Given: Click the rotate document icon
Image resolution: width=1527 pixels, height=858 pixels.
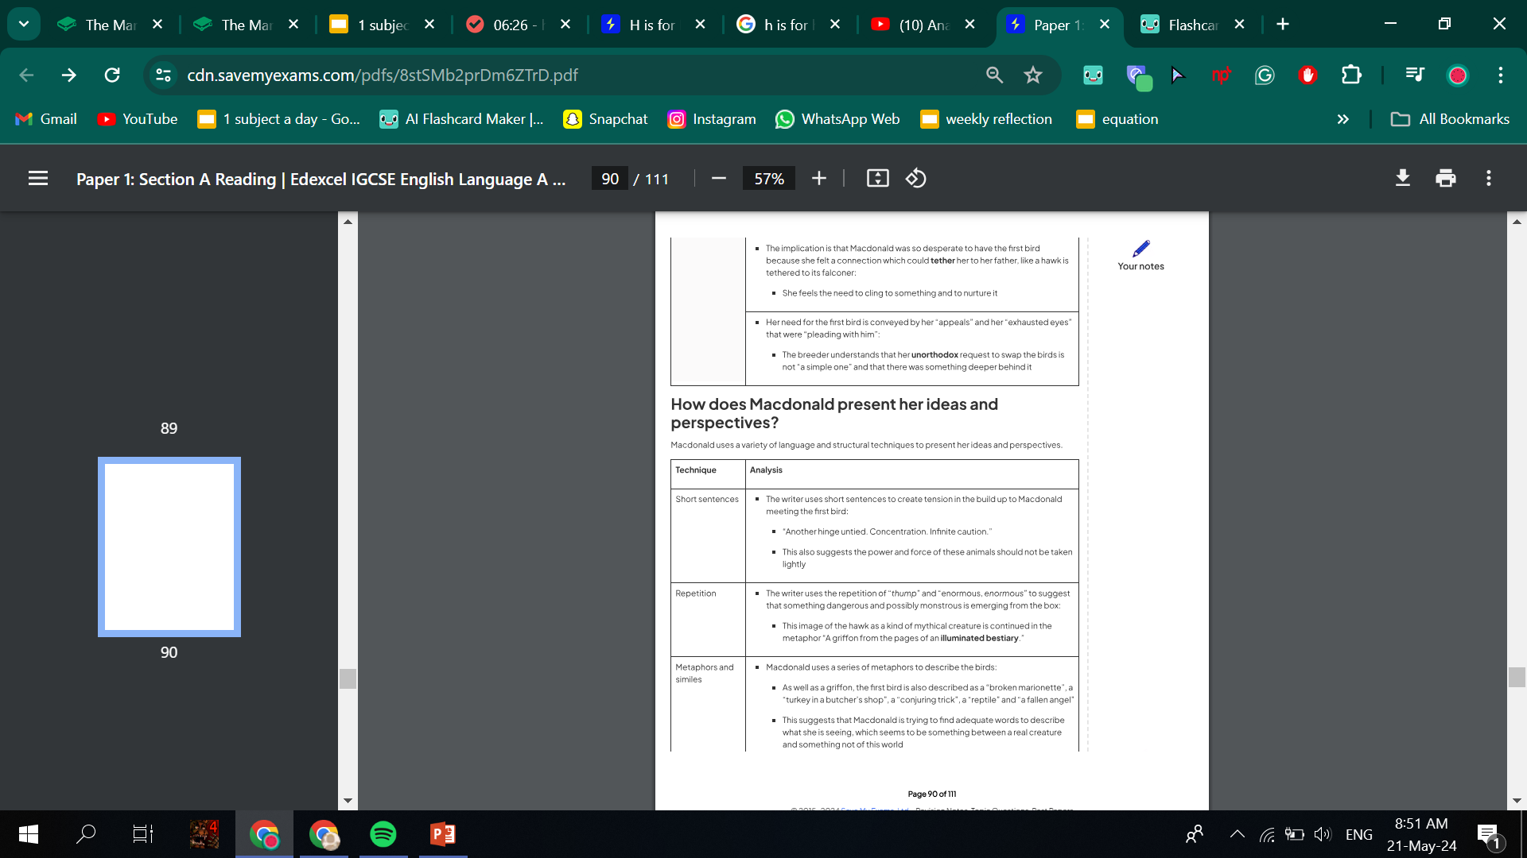Looking at the screenshot, I should (915, 178).
